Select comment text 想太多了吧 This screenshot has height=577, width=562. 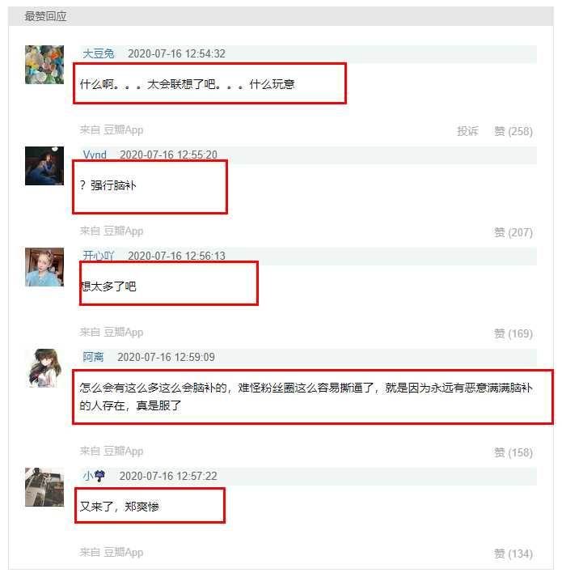(108, 286)
